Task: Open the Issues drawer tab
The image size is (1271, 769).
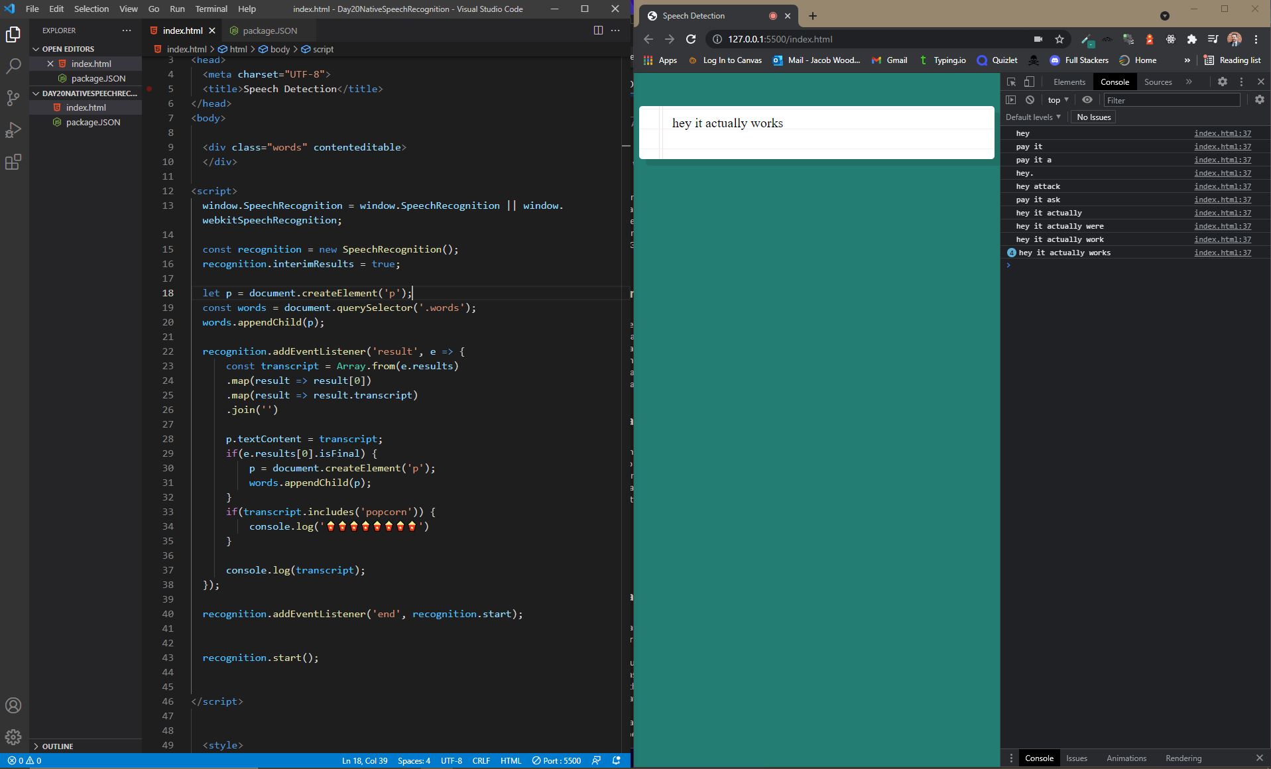Action: [1077, 758]
